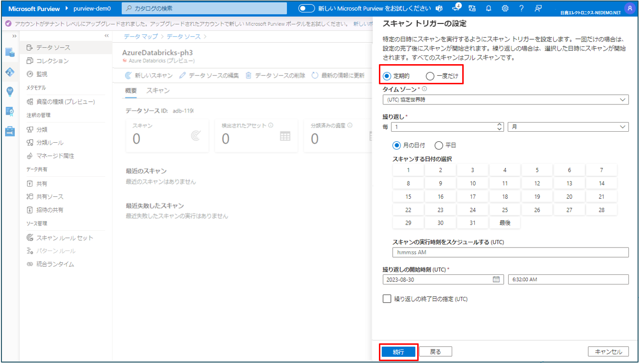The width and height of the screenshot is (639, 363).
Task: Click the help question mark icon
Action: tap(521, 9)
